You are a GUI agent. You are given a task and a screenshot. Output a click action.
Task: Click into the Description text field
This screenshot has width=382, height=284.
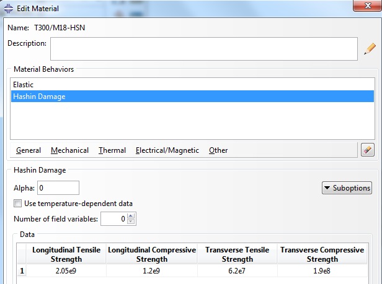(203, 48)
